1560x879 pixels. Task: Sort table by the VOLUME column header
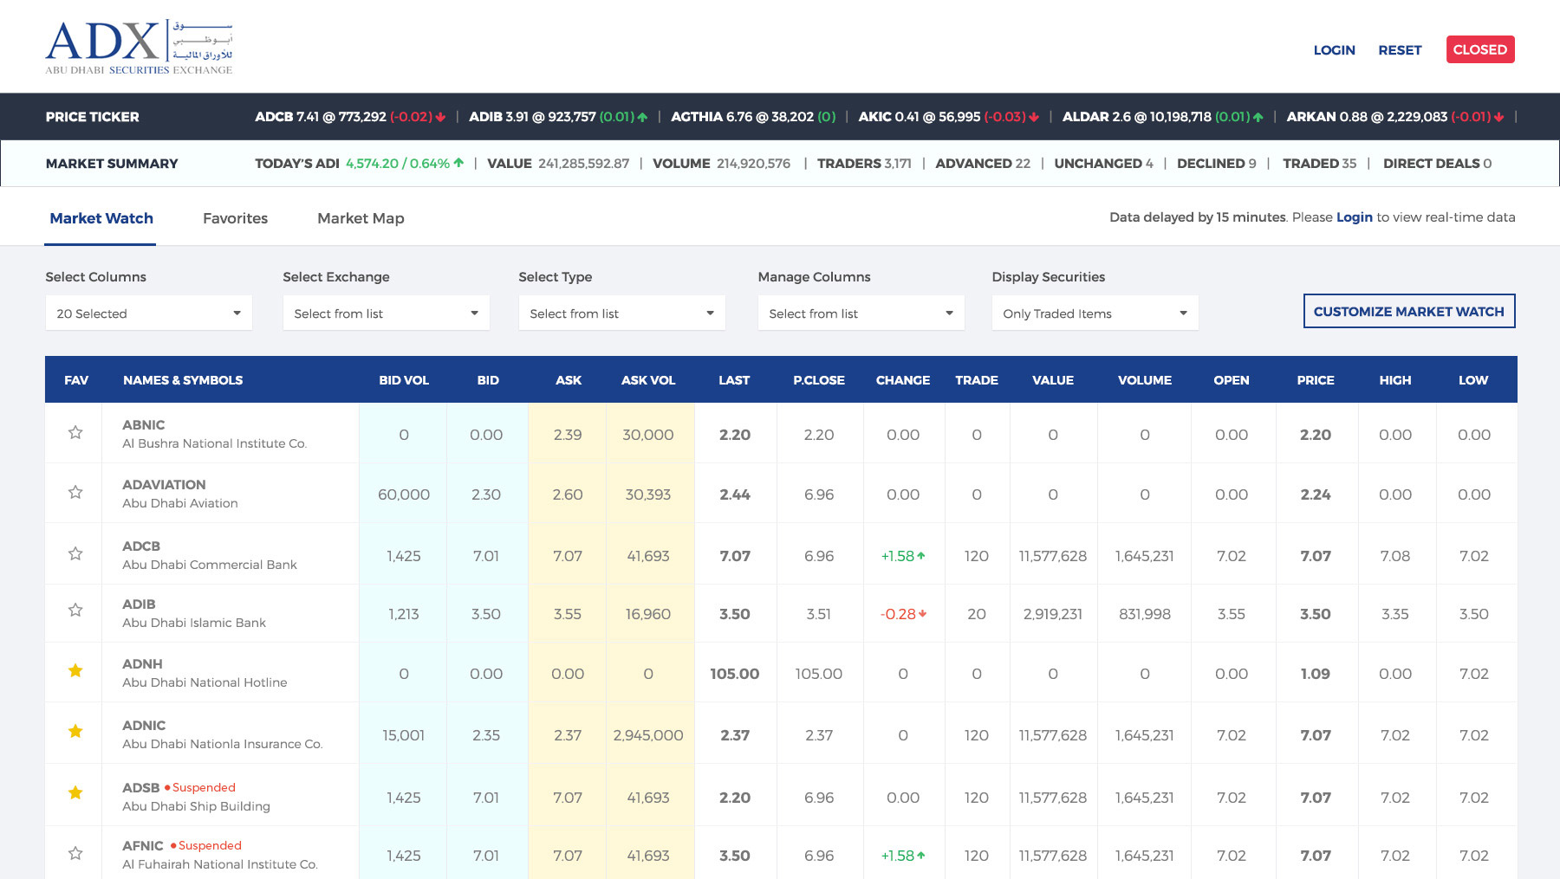tap(1144, 380)
